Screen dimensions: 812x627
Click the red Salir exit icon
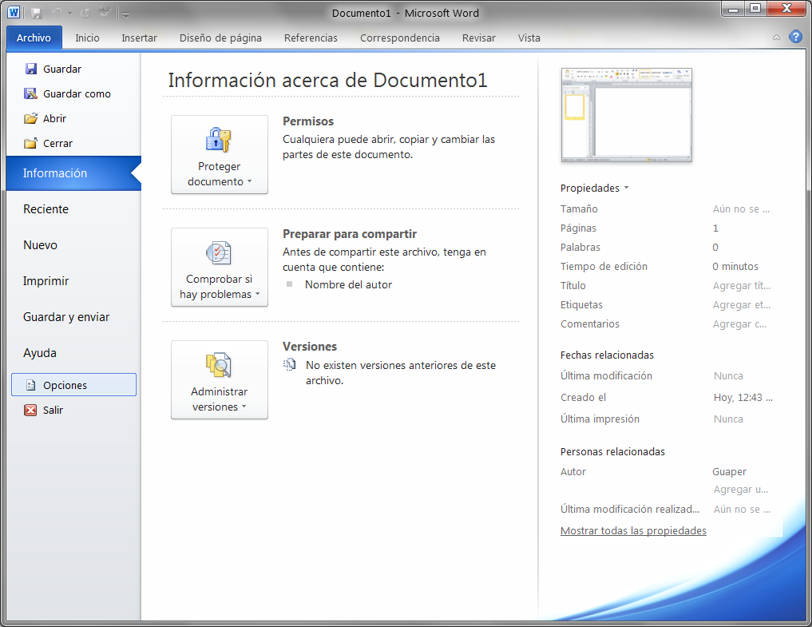[x=30, y=410]
